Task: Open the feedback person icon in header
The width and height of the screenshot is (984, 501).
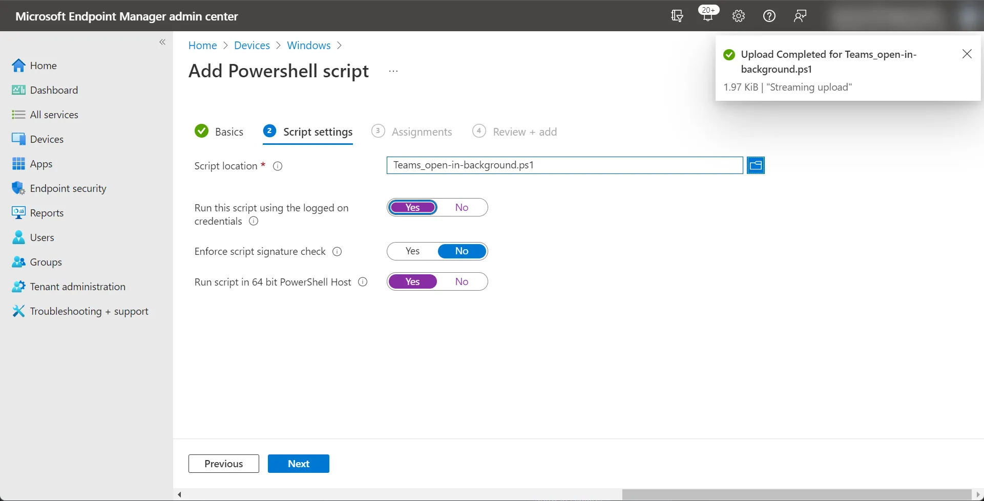Action: point(800,16)
